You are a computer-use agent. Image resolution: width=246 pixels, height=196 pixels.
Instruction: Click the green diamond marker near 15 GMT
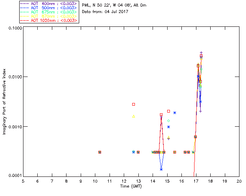(168, 121)
